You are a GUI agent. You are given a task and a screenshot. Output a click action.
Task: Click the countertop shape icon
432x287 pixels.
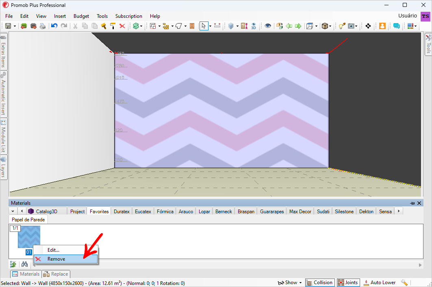tap(179, 26)
